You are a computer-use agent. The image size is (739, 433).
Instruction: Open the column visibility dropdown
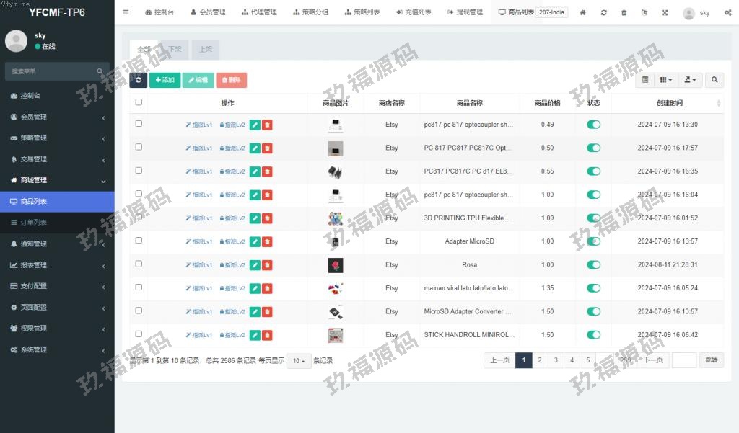(x=666, y=80)
